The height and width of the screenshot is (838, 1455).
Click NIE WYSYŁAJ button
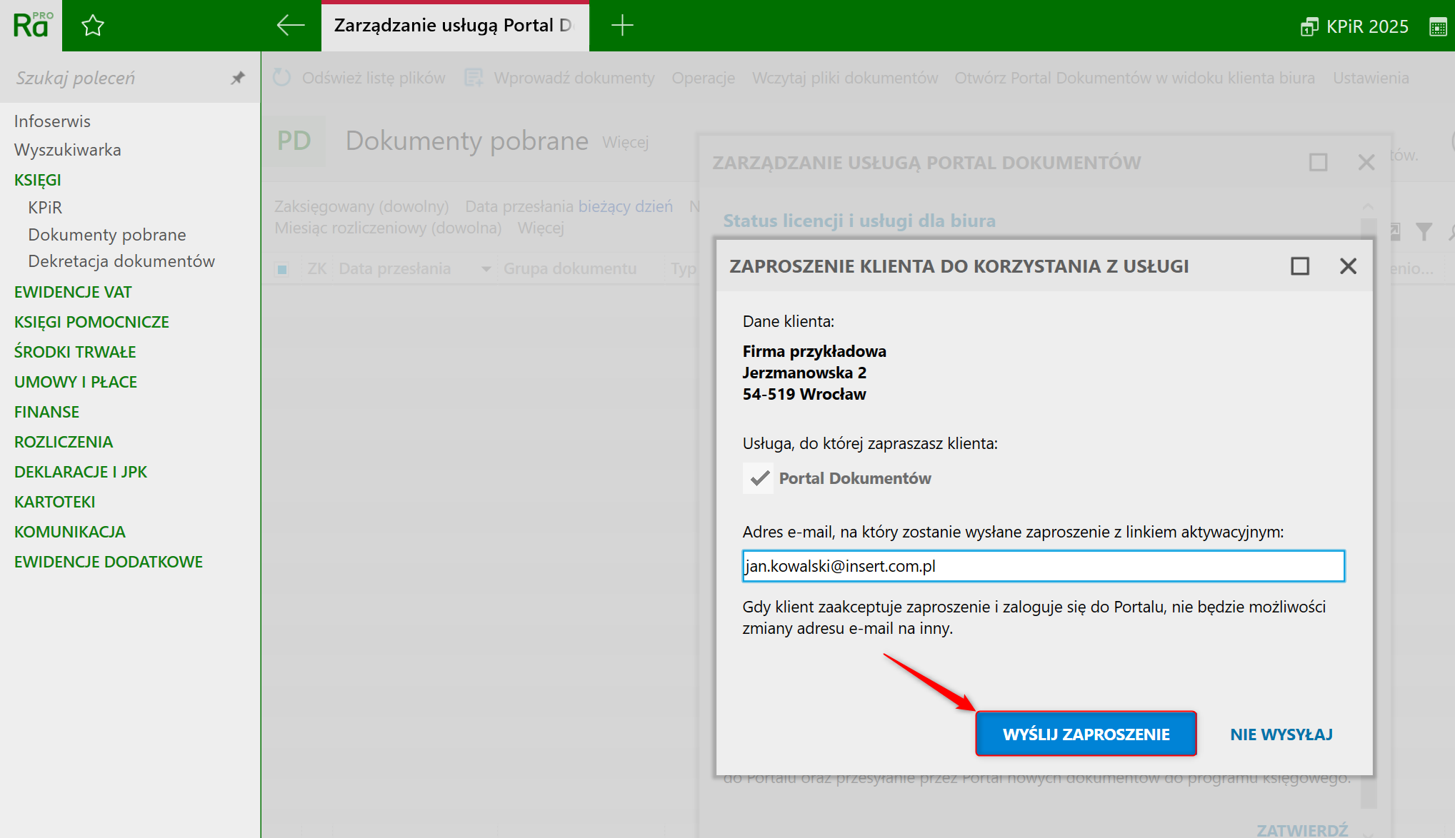point(1281,734)
